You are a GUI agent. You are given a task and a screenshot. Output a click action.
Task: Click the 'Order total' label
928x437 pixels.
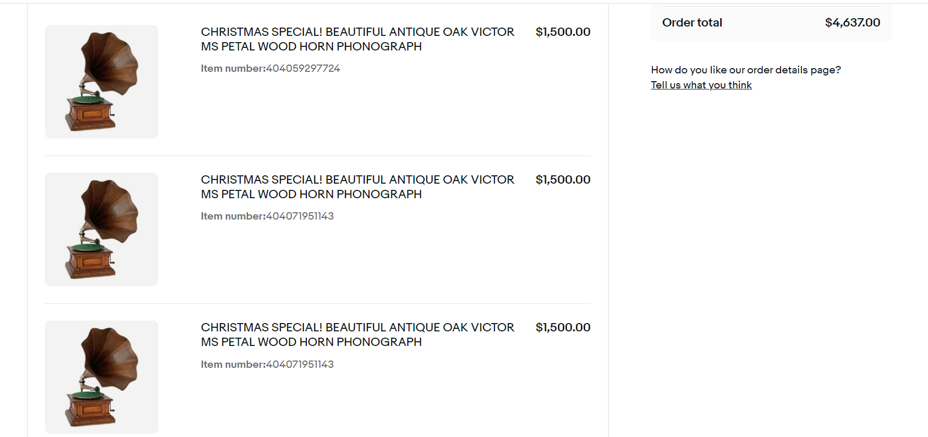click(692, 22)
